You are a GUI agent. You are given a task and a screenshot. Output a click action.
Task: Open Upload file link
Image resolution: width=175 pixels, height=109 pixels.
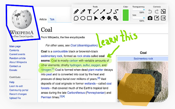click(15, 98)
